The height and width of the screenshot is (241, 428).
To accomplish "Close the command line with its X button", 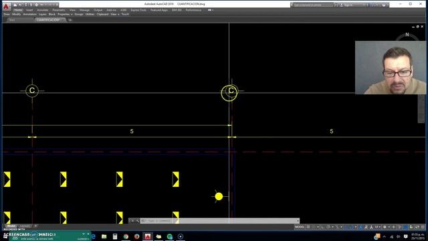I will pyautogui.click(x=132, y=221).
